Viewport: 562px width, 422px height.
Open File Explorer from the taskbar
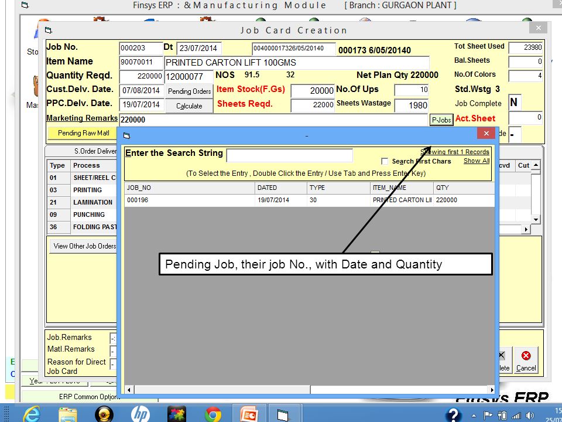tap(68, 414)
